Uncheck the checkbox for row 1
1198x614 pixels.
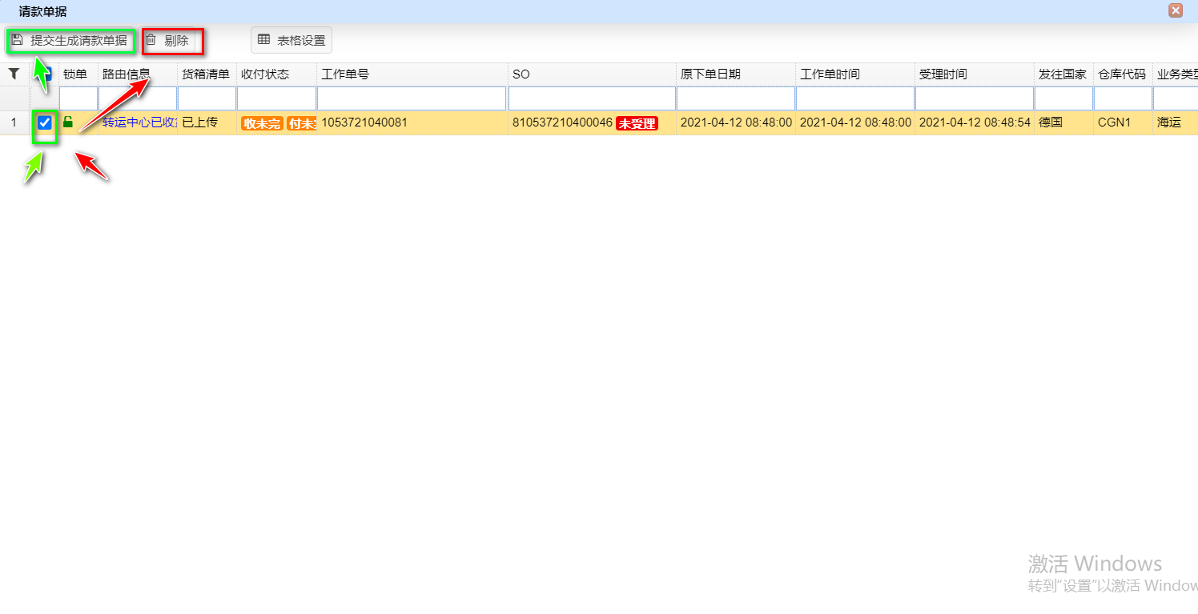tap(45, 122)
